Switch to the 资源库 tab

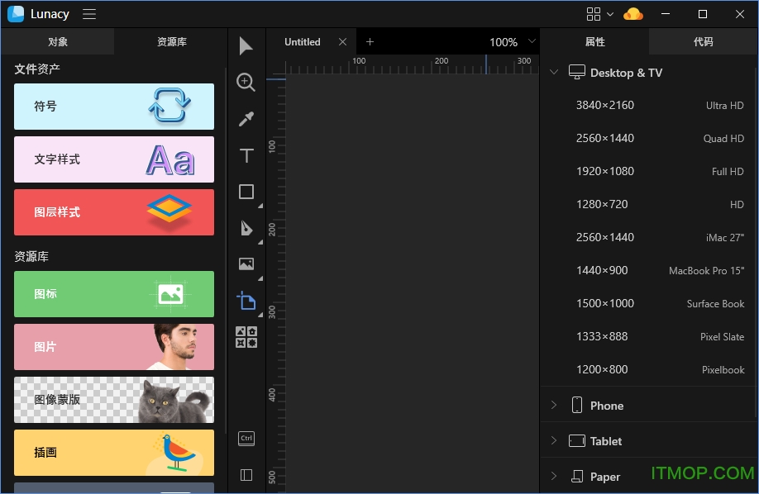click(x=171, y=41)
